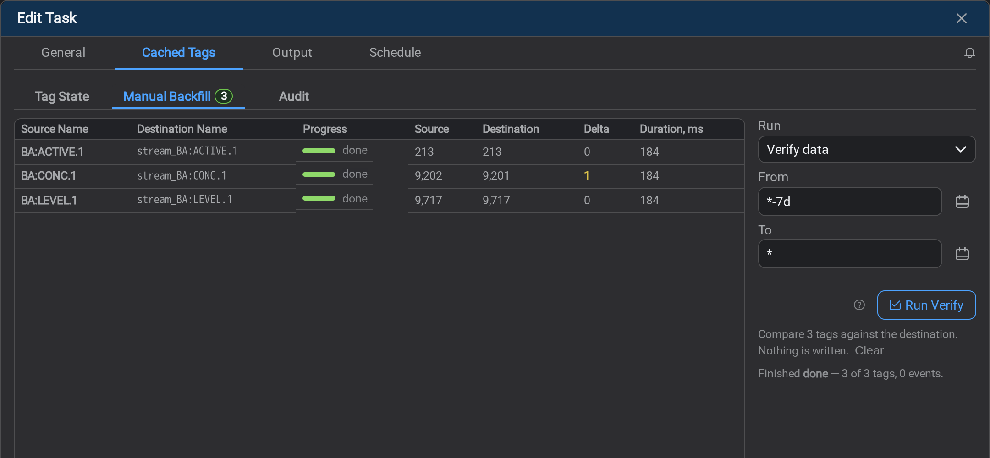This screenshot has width=990, height=458.
Task: Click the yellow Delta value 1
Action: pyautogui.click(x=587, y=176)
